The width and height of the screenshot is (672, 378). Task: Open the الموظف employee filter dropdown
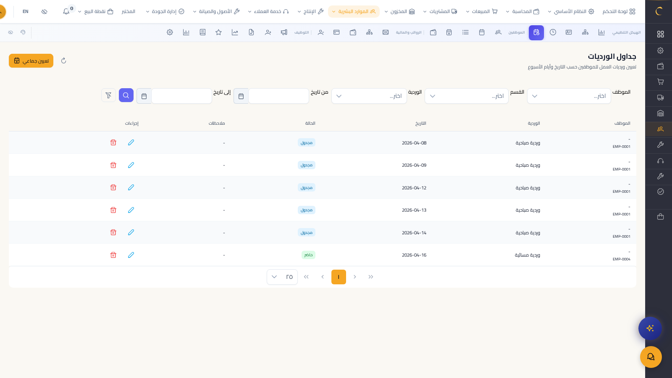569,96
